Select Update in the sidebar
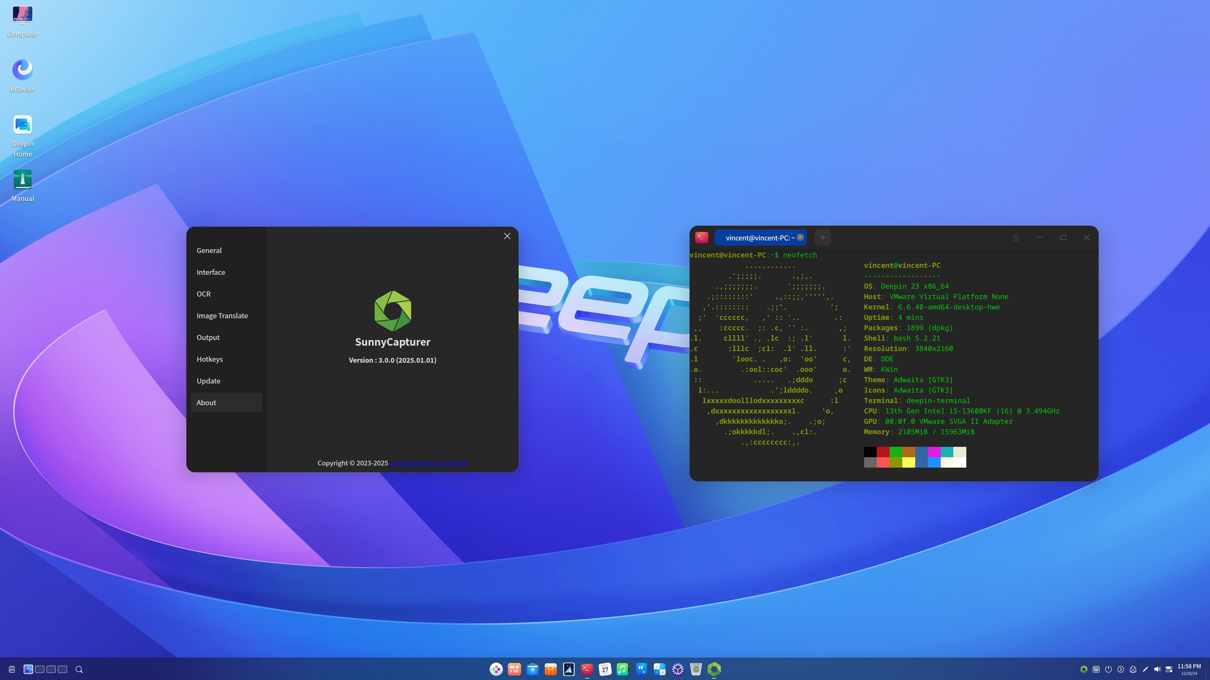 coord(226,381)
